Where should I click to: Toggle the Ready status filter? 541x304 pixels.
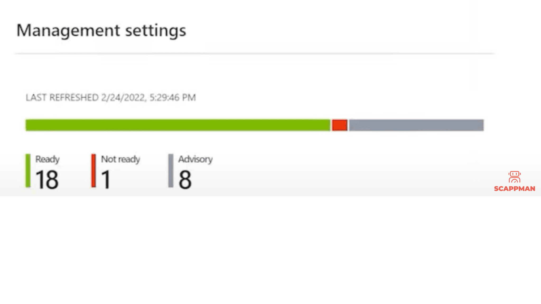48,159
